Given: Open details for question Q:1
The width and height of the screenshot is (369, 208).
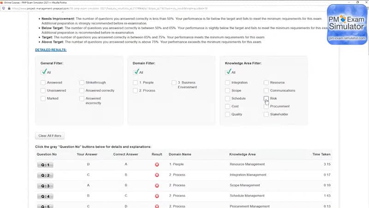Looking at the screenshot, I should 45,165.
